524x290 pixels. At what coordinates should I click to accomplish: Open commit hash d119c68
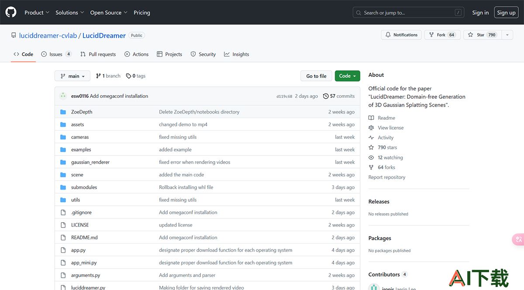284,97
